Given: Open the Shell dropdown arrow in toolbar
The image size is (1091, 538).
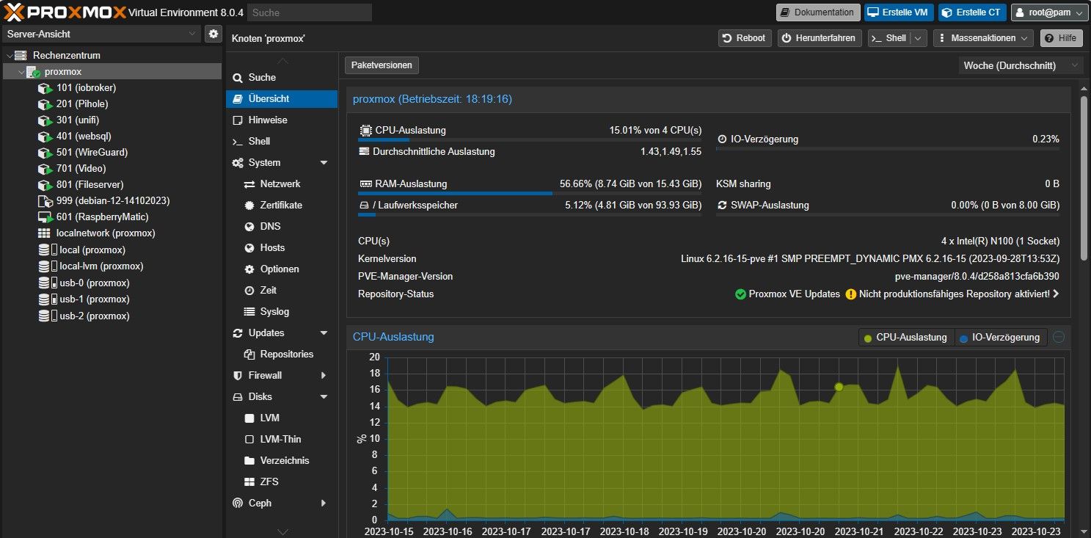Looking at the screenshot, I should (919, 38).
